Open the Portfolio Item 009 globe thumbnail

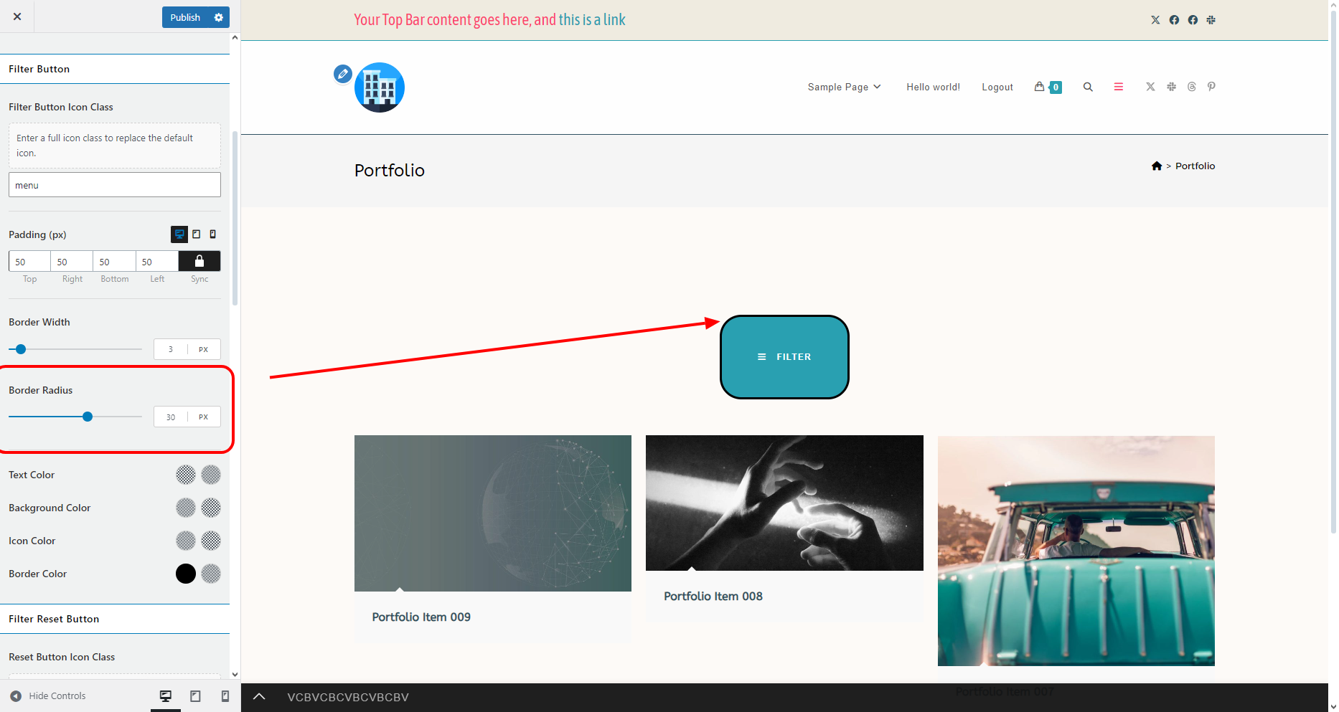[493, 513]
